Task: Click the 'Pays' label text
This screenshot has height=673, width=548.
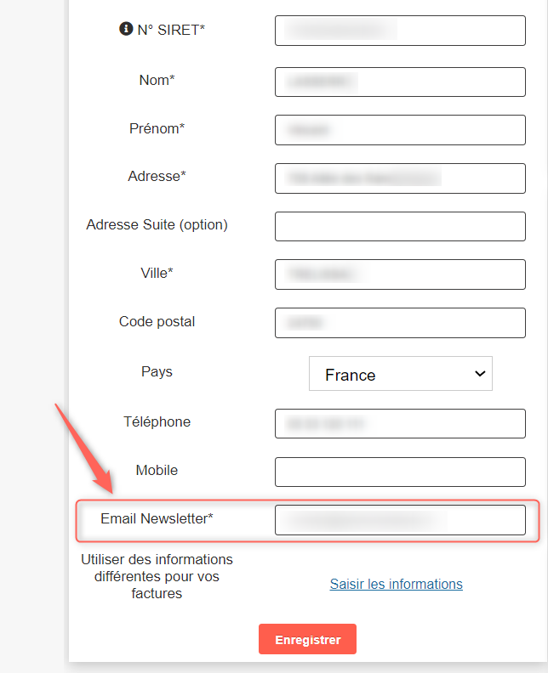Action: (157, 371)
